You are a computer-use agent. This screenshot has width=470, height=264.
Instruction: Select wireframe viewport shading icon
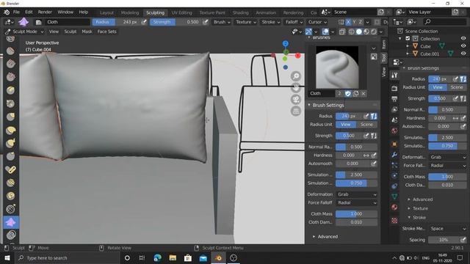(351, 32)
